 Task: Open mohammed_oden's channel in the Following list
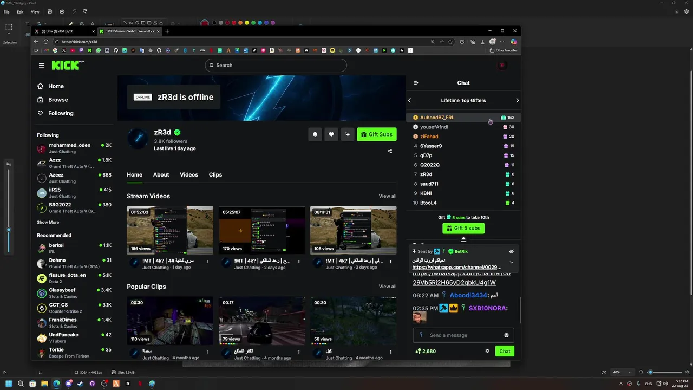pos(74,148)
